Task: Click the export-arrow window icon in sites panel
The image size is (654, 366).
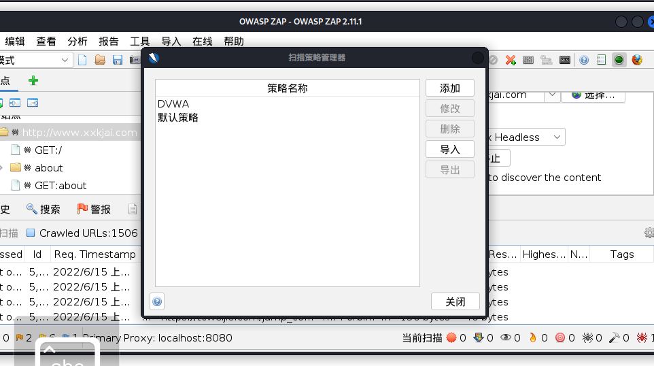Action: pyautogui.click(x=33, y=103)
